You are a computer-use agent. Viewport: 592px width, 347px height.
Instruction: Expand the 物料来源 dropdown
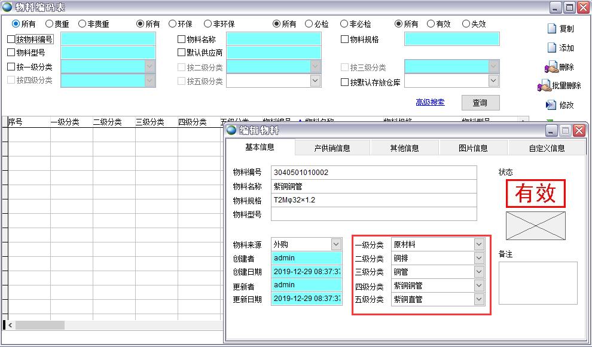[335, 244]
